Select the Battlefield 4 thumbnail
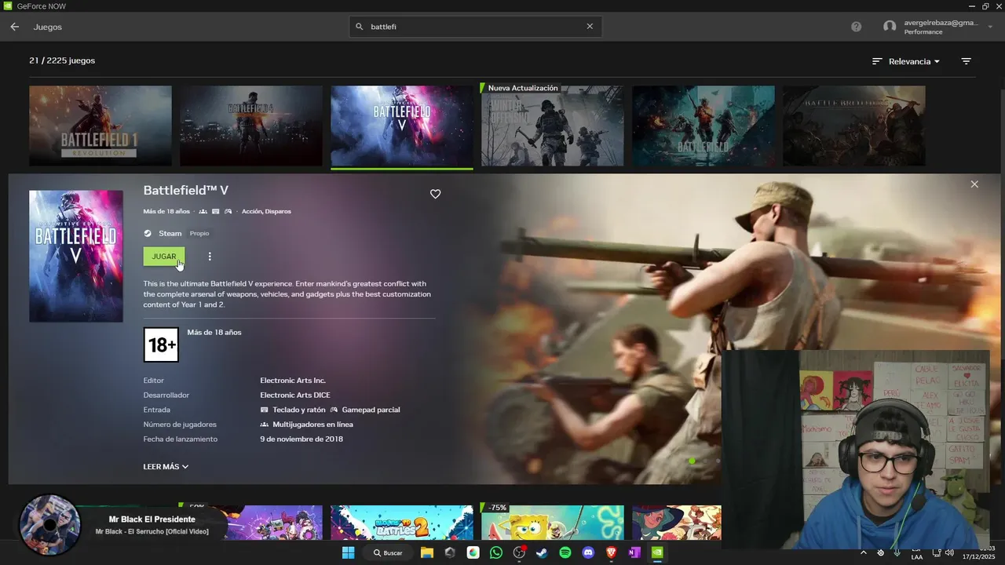Screen dimensions: 1005x565 point(251,126)
